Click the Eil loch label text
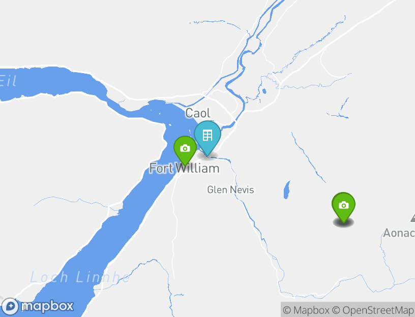 (8, 81)
